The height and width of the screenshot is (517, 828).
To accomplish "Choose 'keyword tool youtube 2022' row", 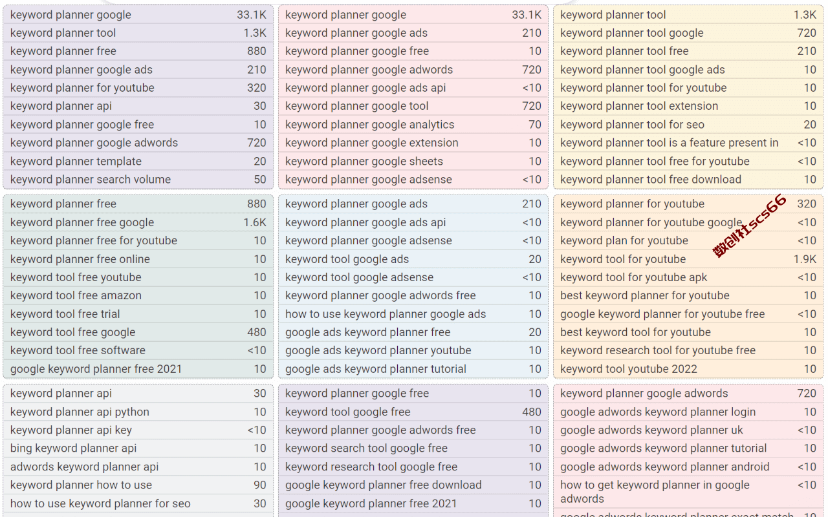I will (688, 369).
